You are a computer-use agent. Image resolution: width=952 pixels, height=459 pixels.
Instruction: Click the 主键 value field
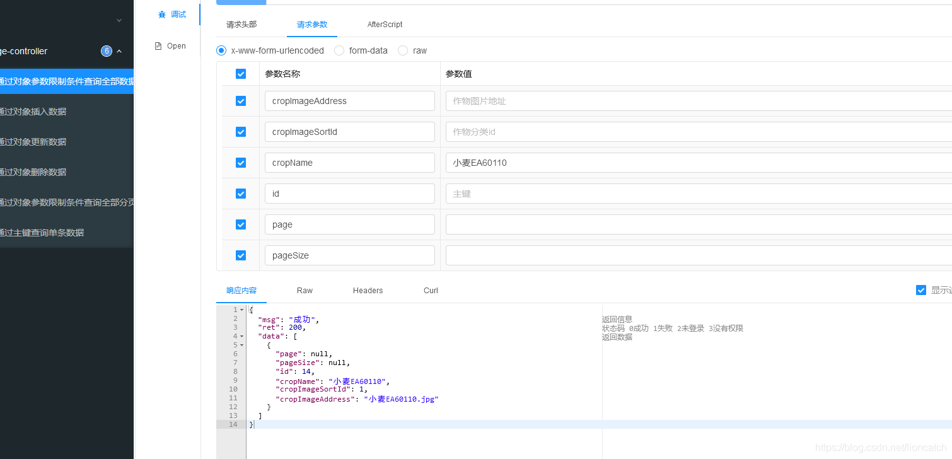pyautogui.click(x=699, y=194)
